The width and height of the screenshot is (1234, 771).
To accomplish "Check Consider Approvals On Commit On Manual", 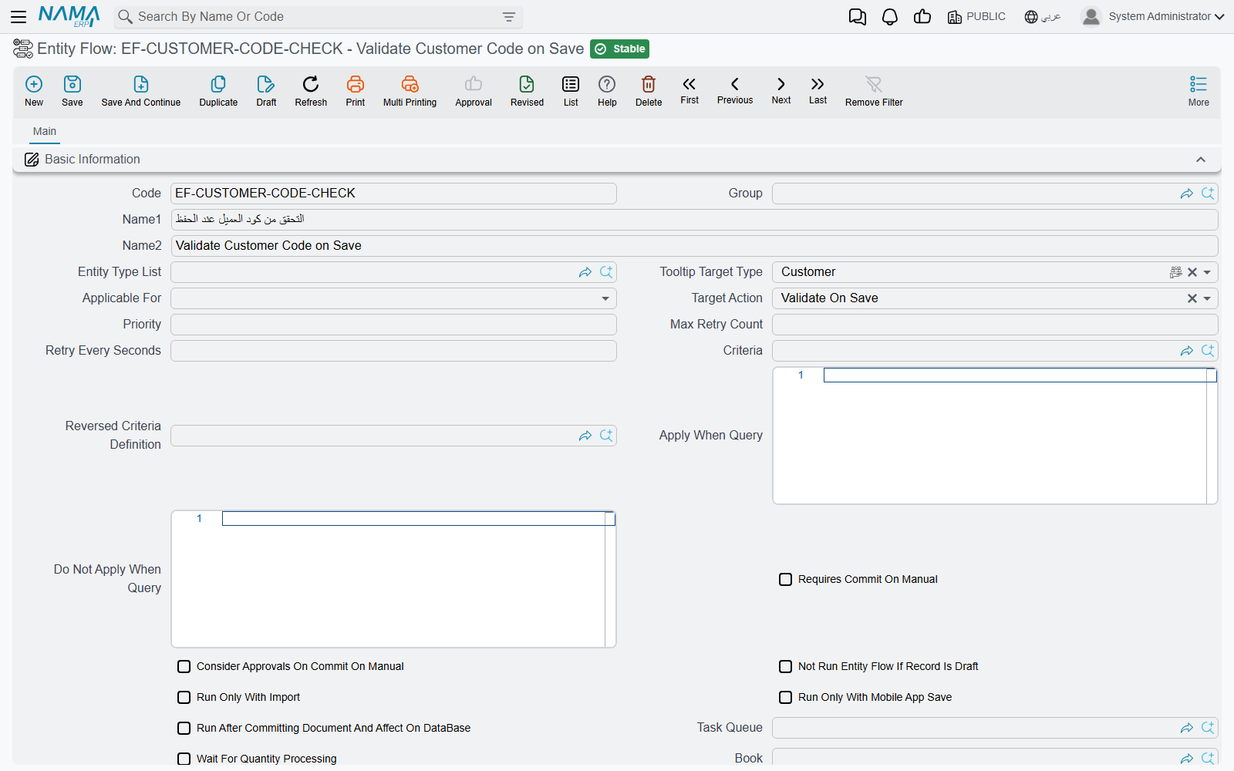I will [x=184, y=666].
